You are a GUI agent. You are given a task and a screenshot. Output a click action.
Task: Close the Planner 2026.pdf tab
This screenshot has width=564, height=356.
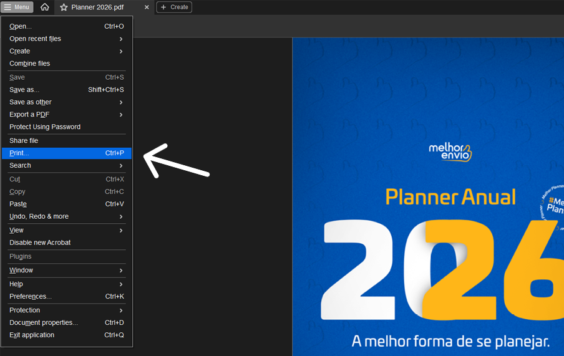click(147, 7)
